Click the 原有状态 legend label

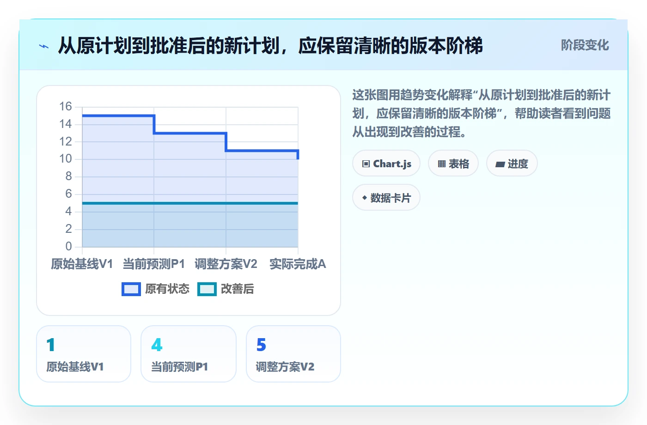pos(167,289)
